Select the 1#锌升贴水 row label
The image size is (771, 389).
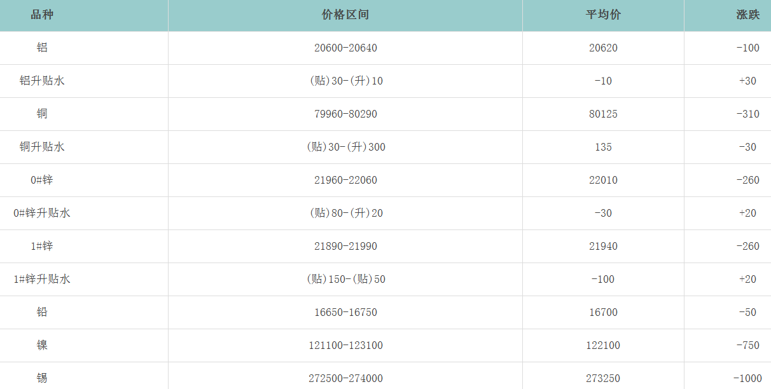(x=42, y=279)
